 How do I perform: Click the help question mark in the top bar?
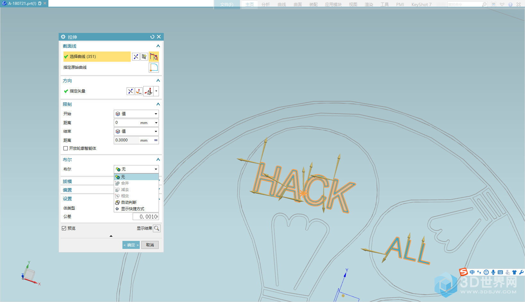[510, 4]
